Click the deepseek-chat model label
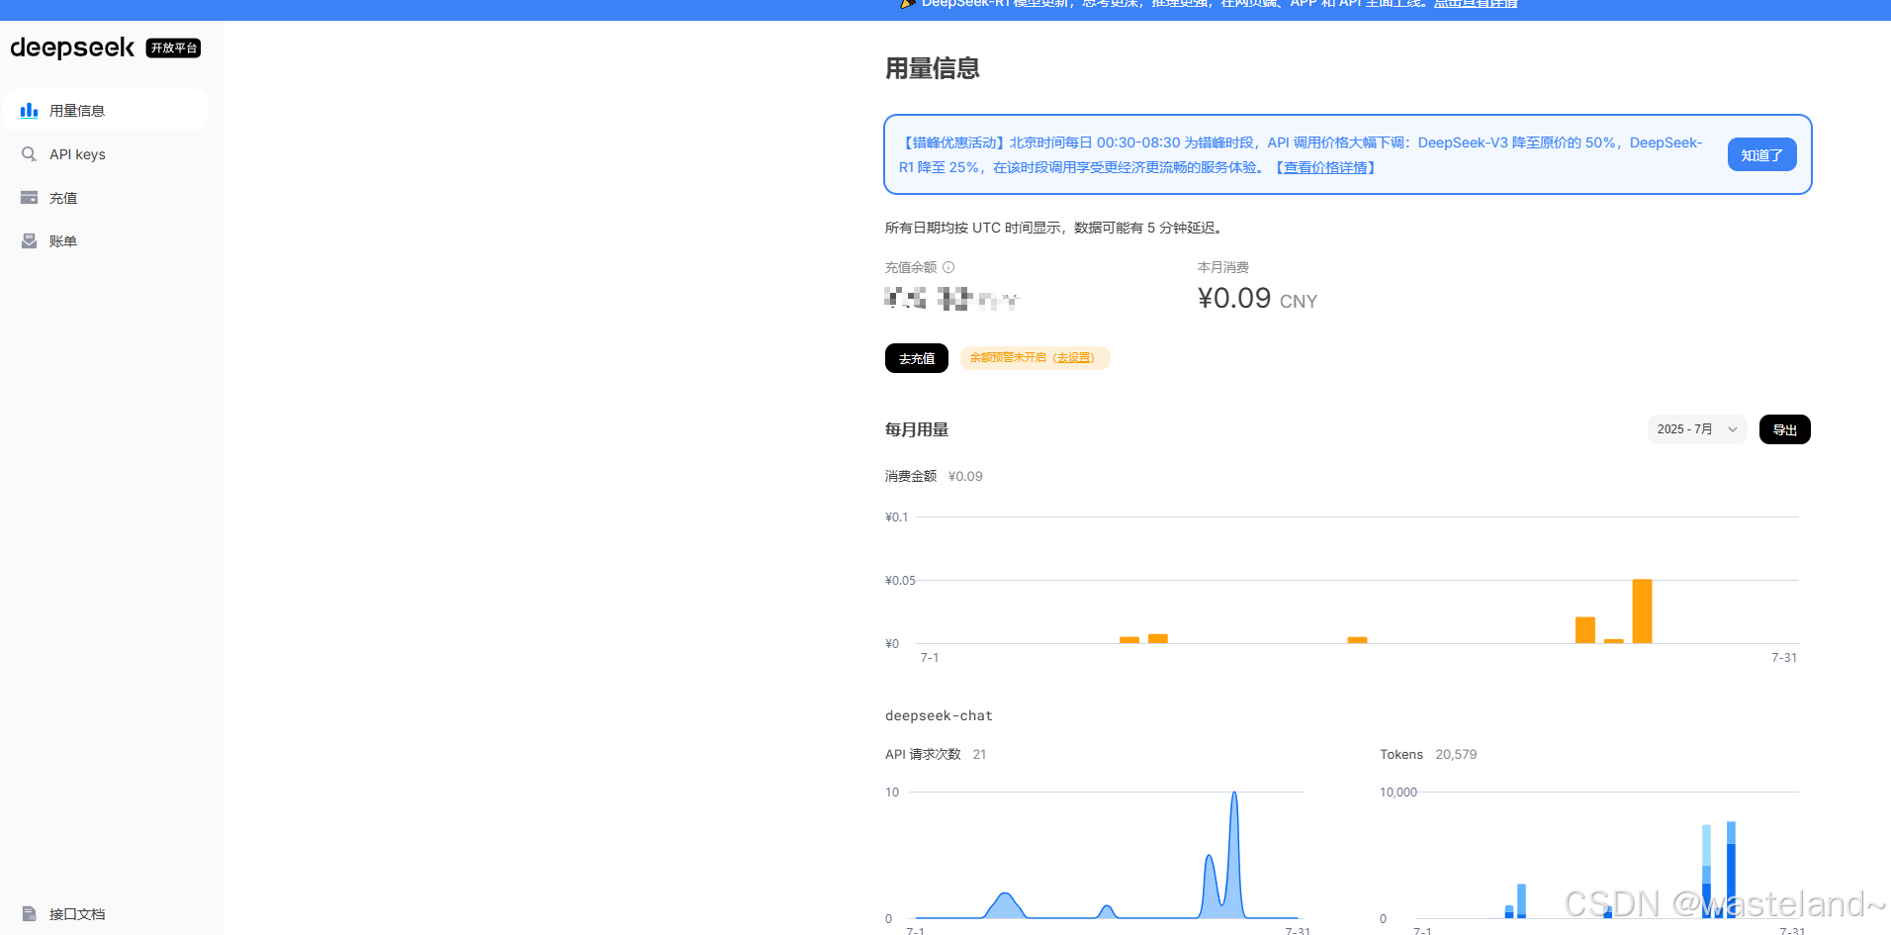This screenshot has height=935, width=1891. (x=939, y=715)
